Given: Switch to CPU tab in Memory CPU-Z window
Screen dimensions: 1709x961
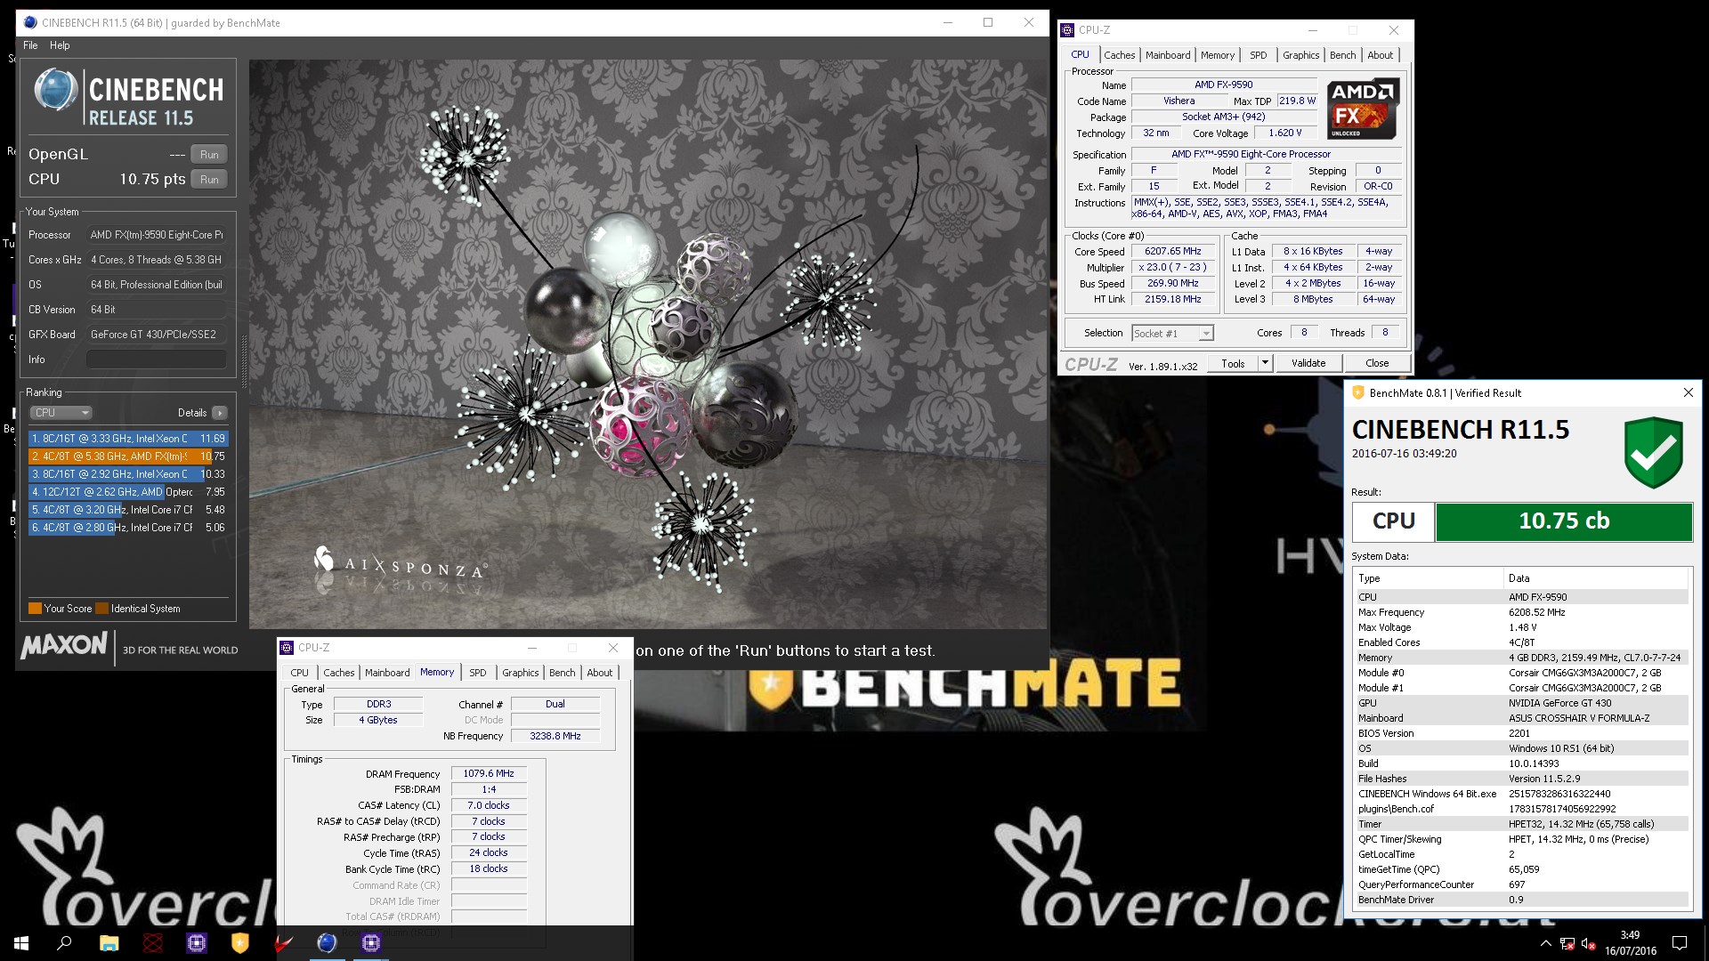Looking at the screenshot, I should 300,673.
